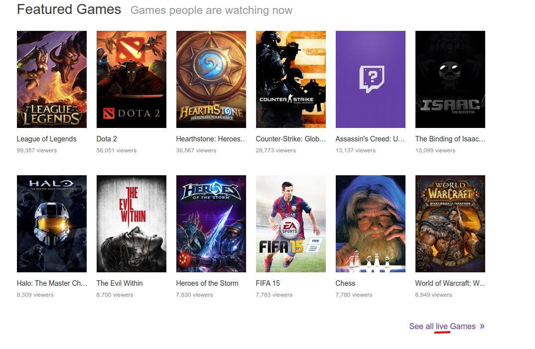
Task: Click The Binding of Isaac title link
Action: coord(450,139)
